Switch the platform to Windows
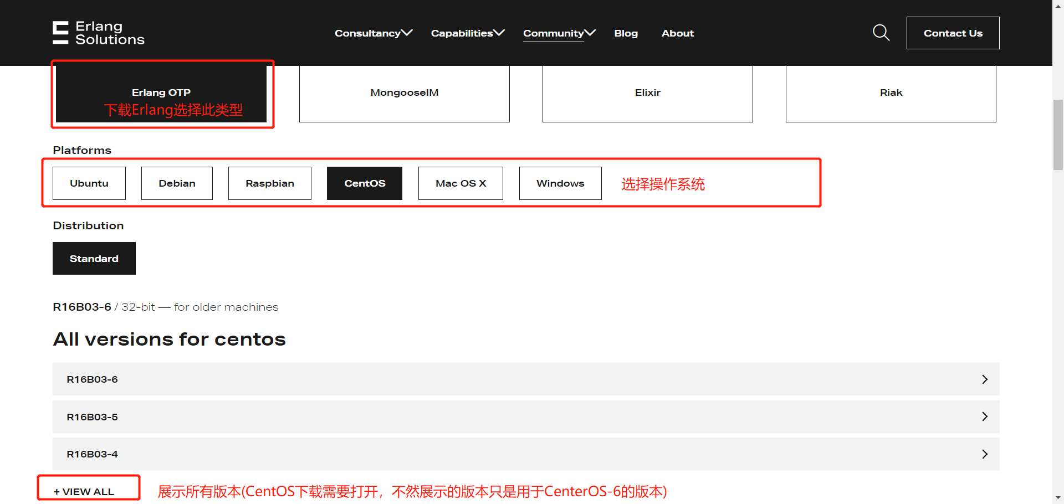The image size is (1064, 504). pos(560,183)
